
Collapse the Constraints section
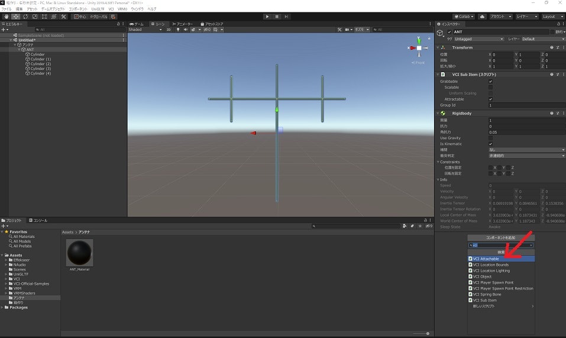pyautogui.click(x=438, y=162)
